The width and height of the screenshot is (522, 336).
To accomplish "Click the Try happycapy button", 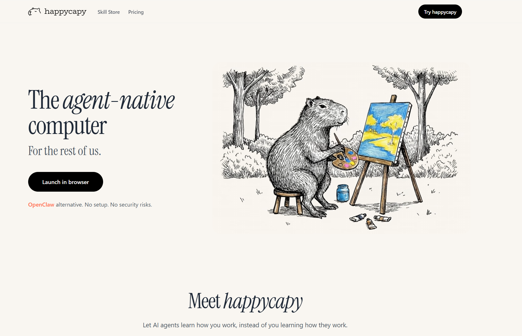I will click(440, 12).
